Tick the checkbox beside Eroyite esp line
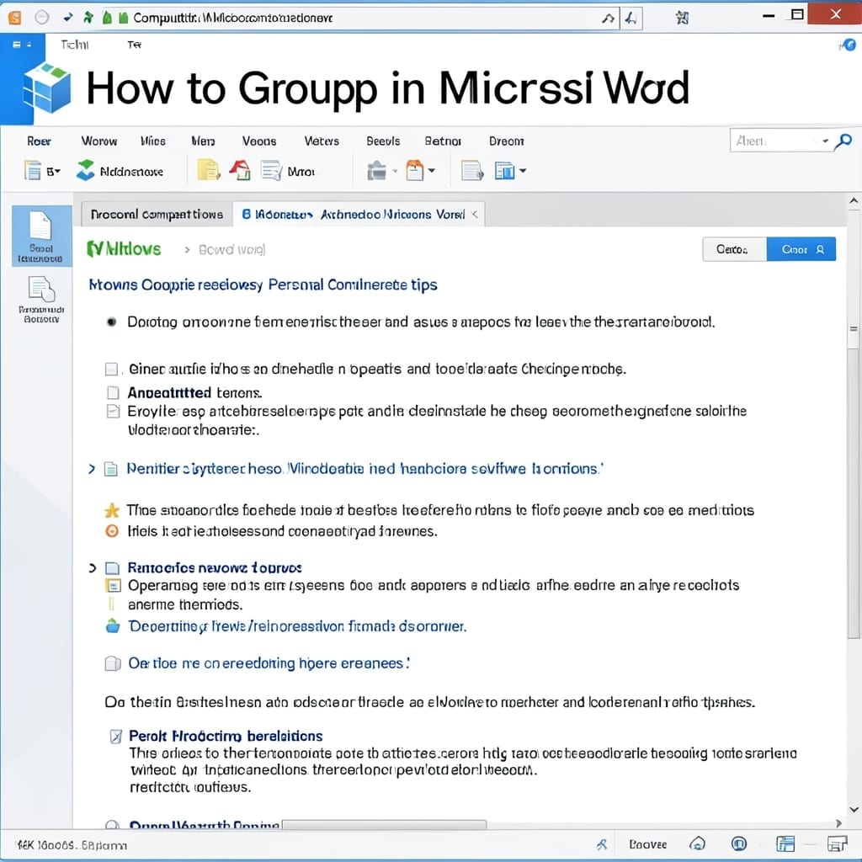 point(114,411)
